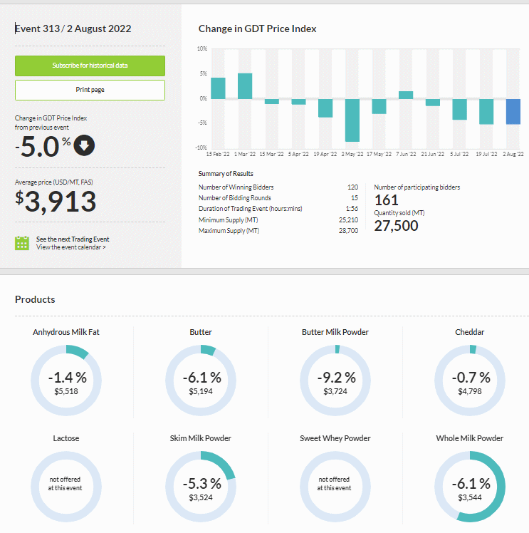Select the 15 Feb '22 chart bar
This screenshot has width=529, height=533.
pyautogui.click(x=218, y=88)
